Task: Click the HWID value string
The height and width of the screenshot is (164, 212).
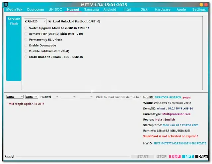Action: click(180, 143)
